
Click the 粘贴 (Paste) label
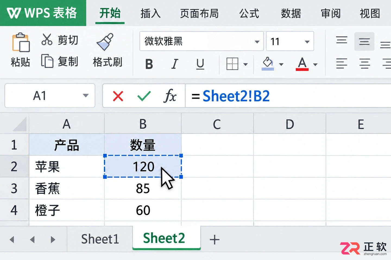[x=20, y=62]
